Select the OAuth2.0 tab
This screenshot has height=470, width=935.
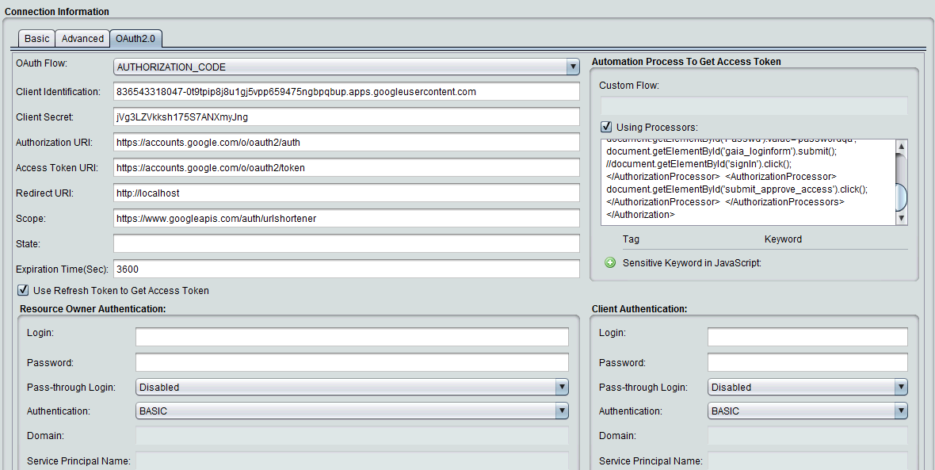136,39
